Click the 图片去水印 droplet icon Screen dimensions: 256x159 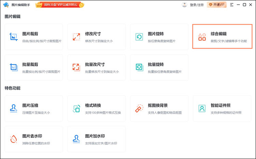14,139
